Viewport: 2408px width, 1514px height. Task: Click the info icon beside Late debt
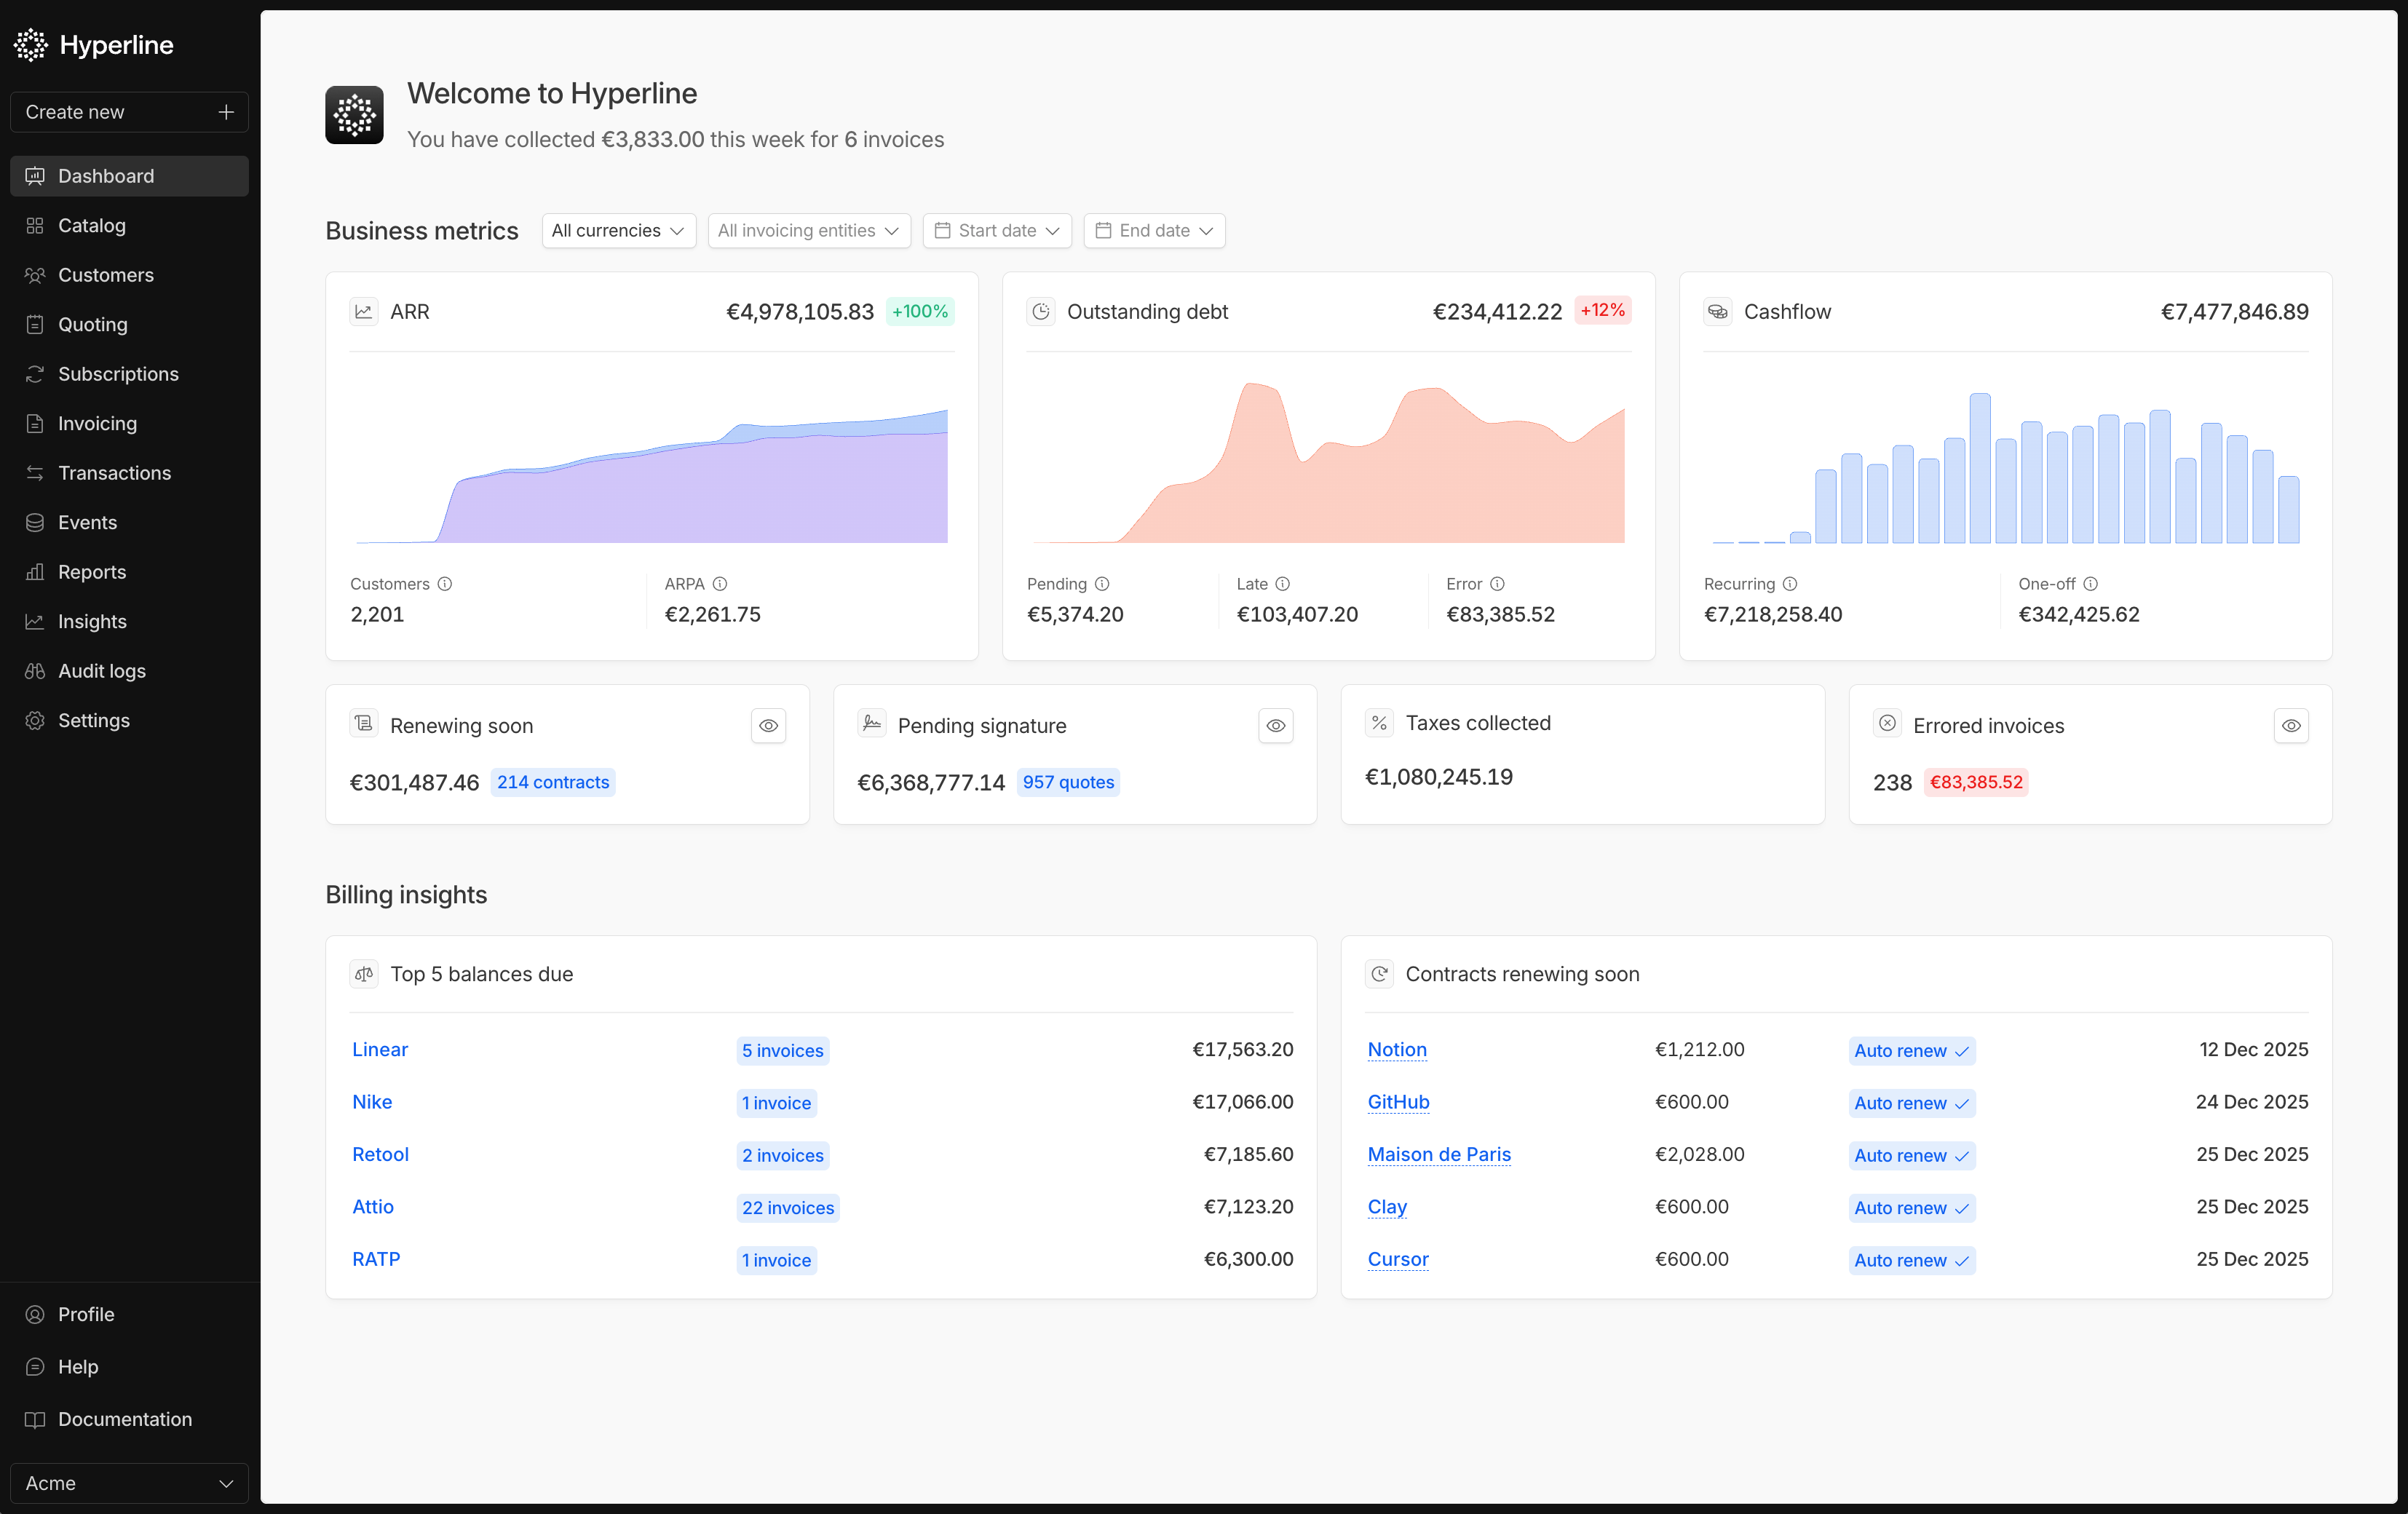pos(1283,584)
